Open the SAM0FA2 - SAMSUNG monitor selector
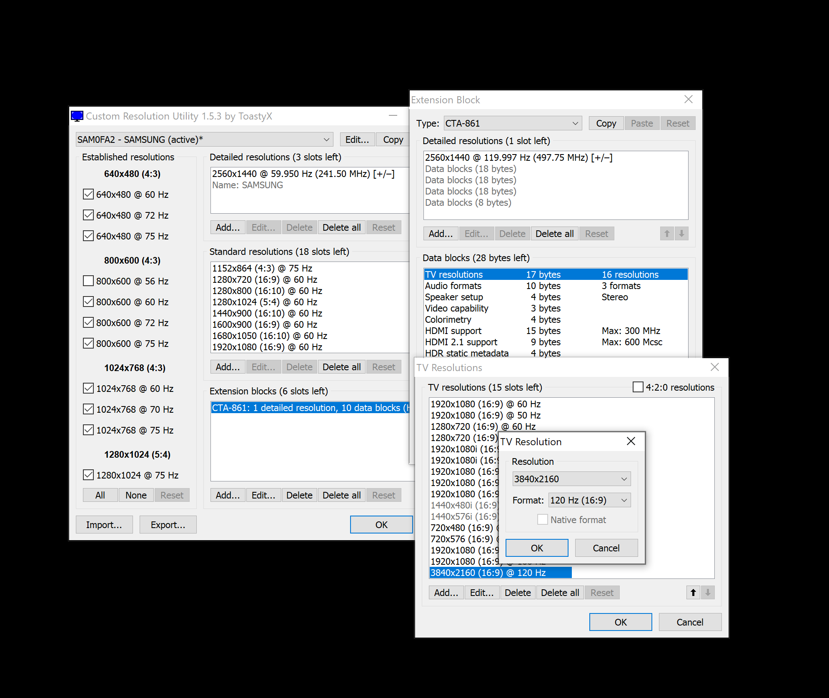The height and width of the screenshot is (698, 829). [x=204, y=140]
